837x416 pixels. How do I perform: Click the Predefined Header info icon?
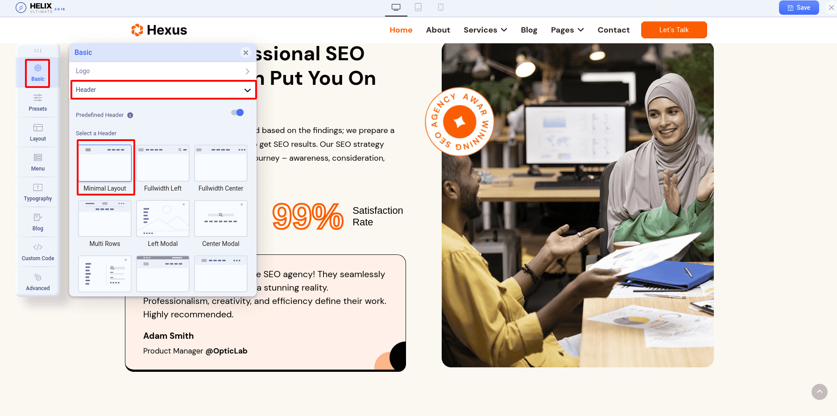click(130, 115)
